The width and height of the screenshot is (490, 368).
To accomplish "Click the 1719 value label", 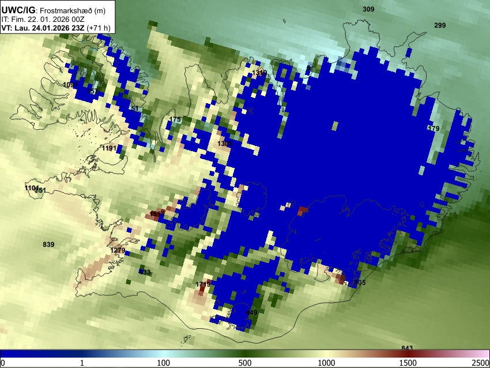I will 203,284.
